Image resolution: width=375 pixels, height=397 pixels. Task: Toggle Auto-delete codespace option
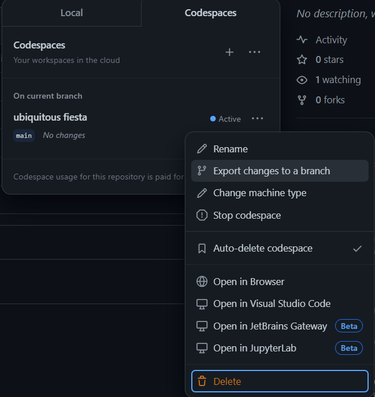click(x=280, y=248)
